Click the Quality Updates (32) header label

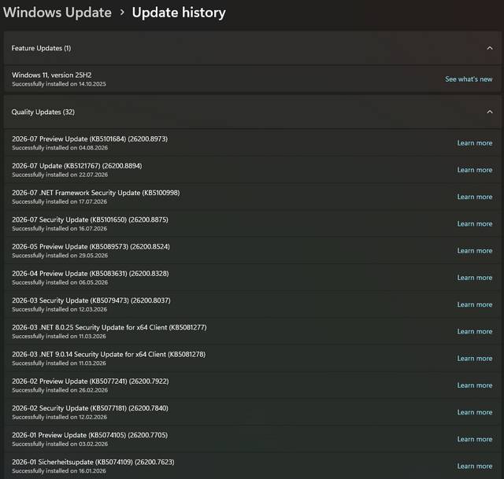[43, 112]
